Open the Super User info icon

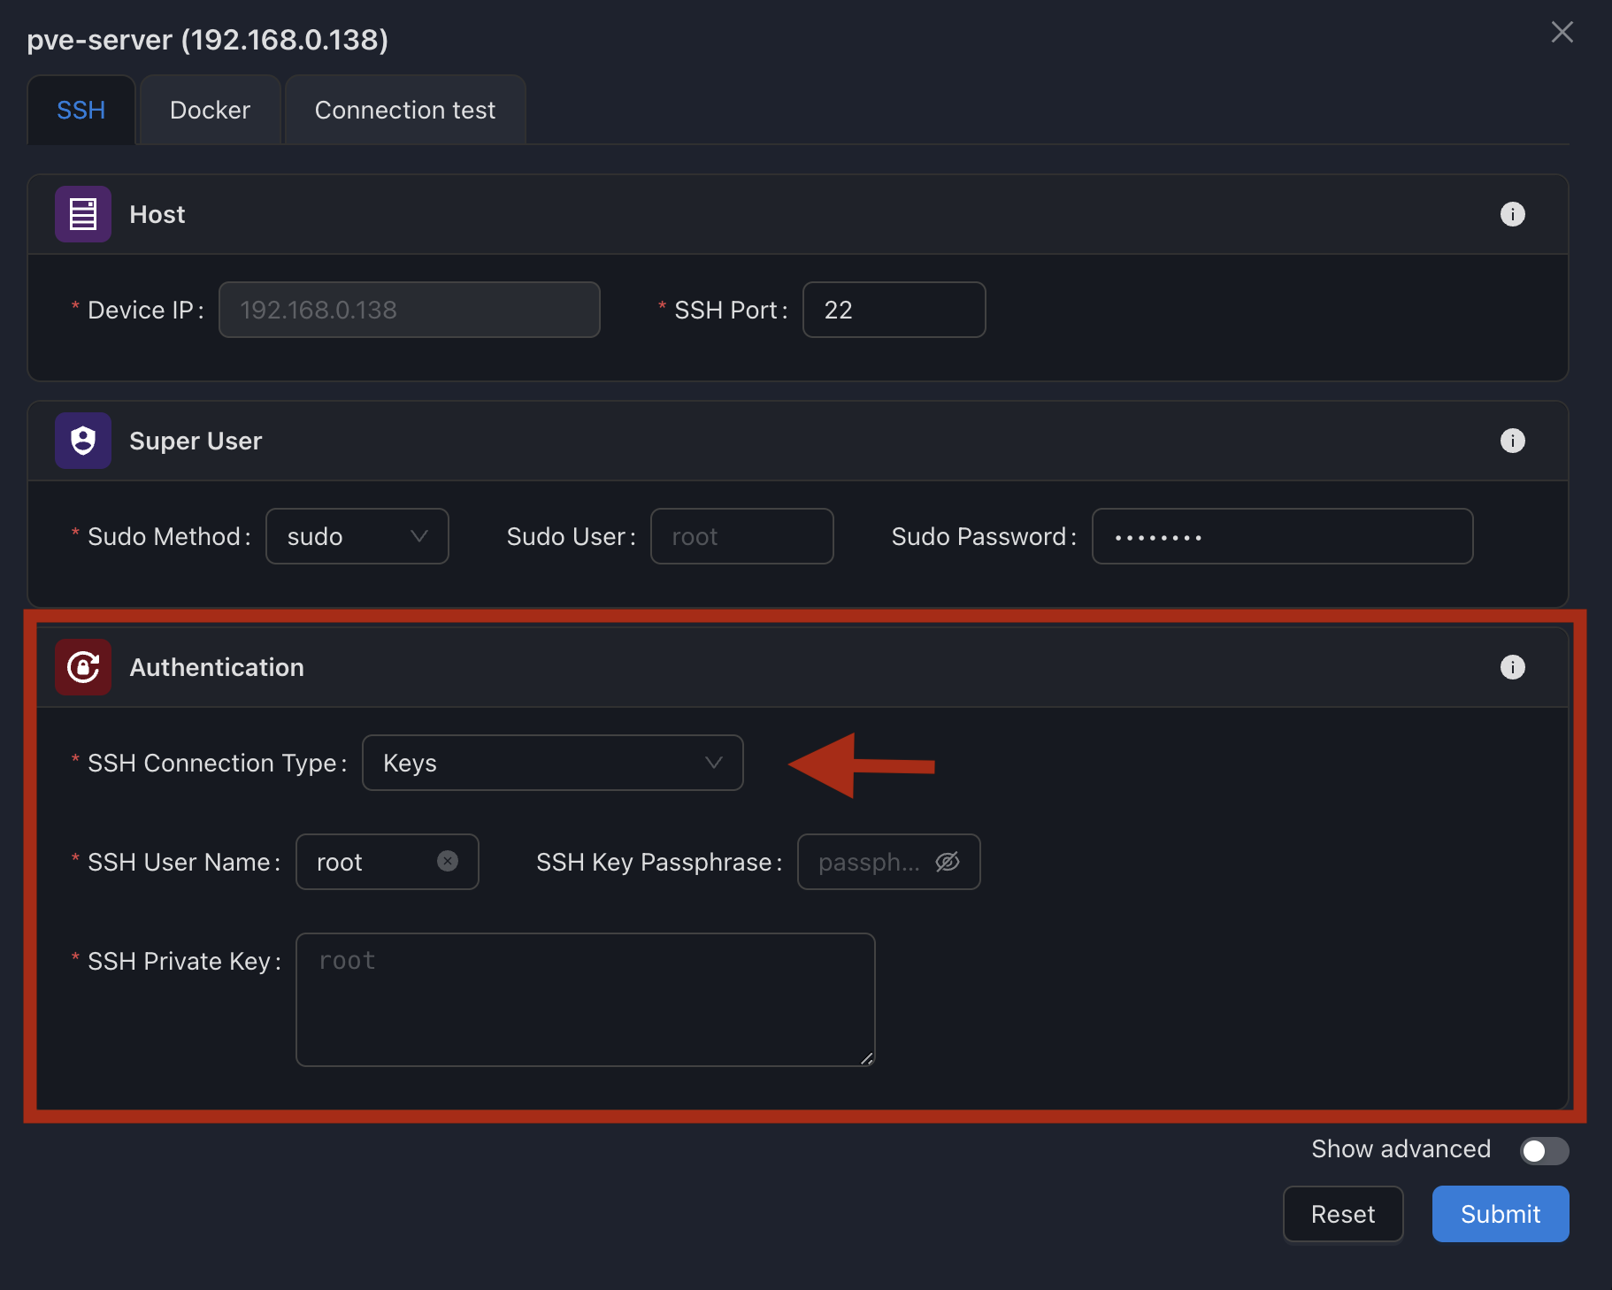tap(1513, 441)
